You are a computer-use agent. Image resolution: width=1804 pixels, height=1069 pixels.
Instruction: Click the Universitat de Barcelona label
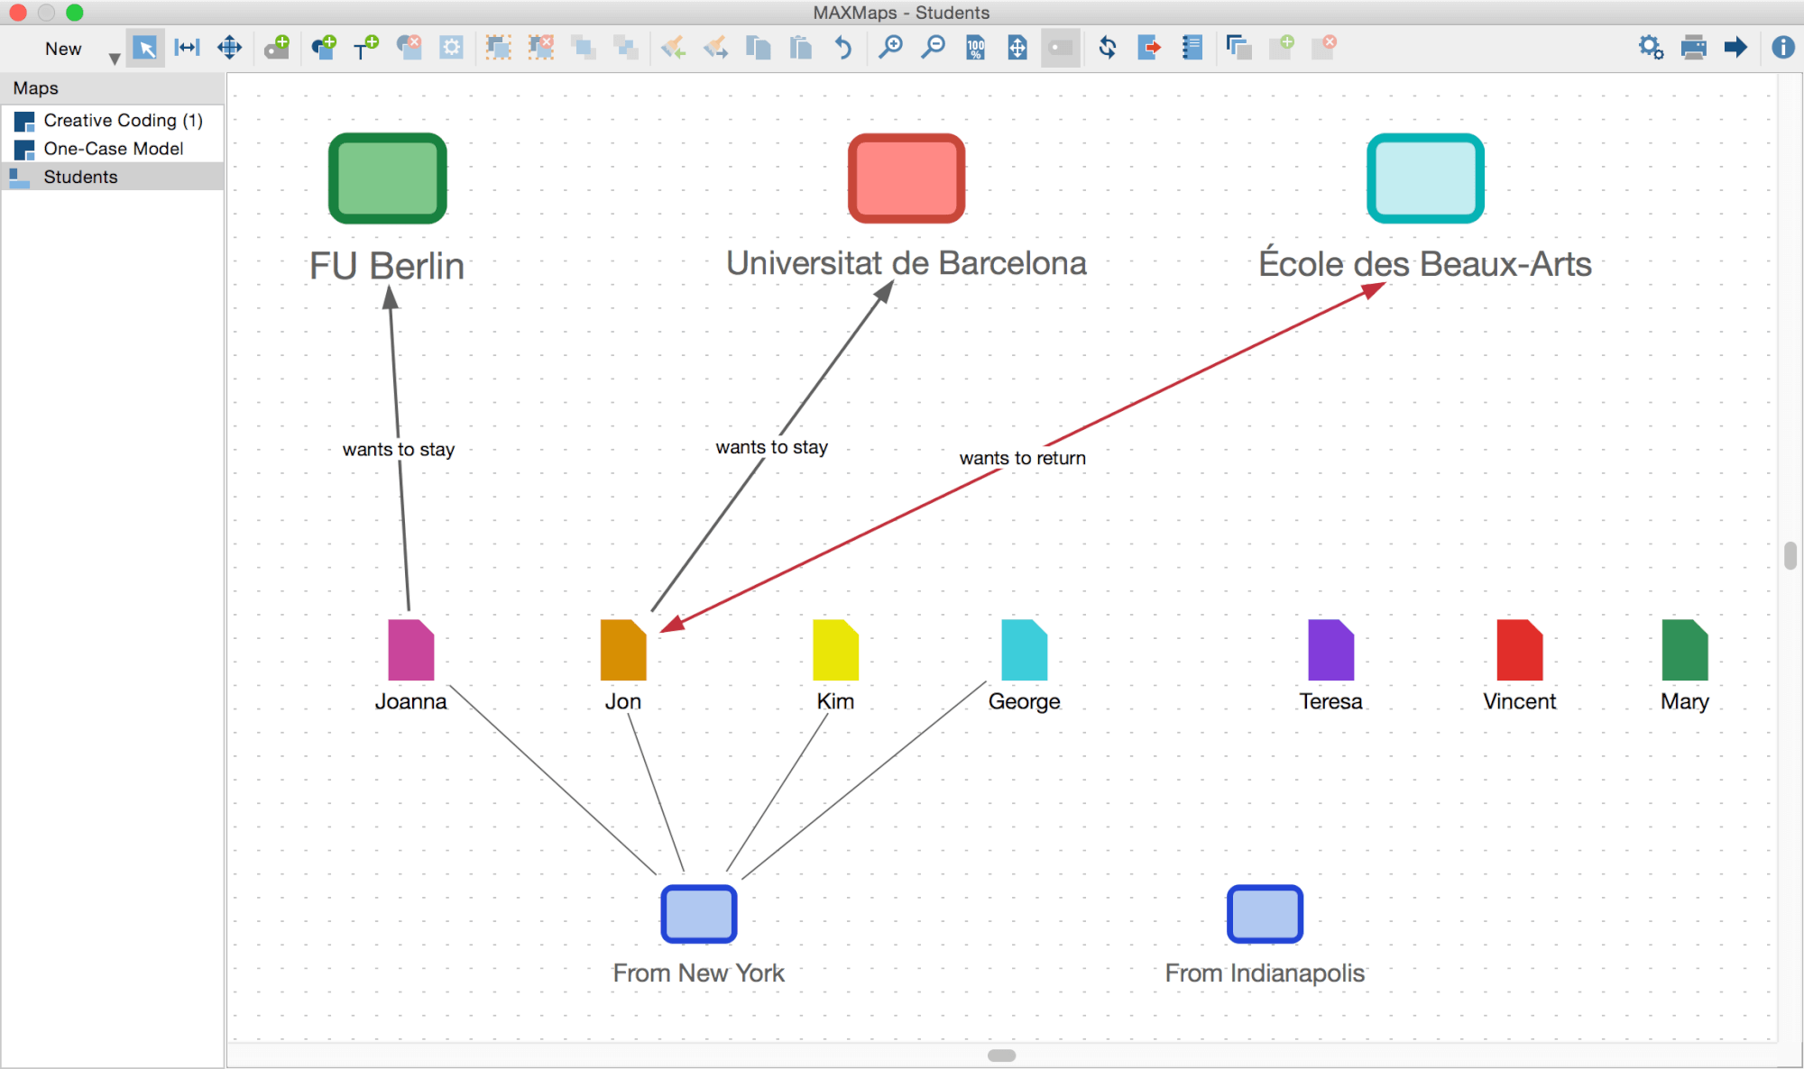point(907,263)
